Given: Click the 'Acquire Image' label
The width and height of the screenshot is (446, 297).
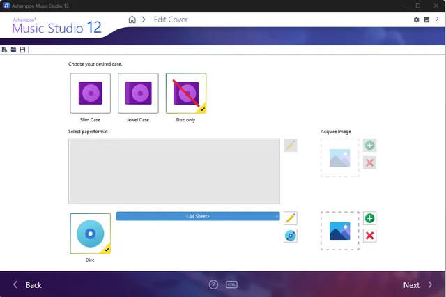Looking at the screenshot, I should pyautogui.click(x=336, y=132).
